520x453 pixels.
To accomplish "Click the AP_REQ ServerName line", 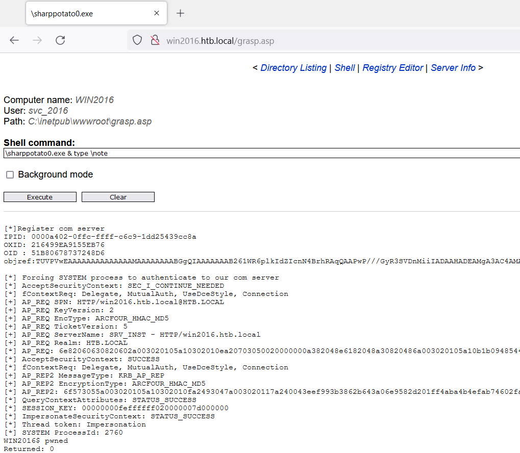I will click(x=132, y=335).
